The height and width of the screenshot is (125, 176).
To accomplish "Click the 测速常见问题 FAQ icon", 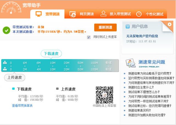I will (x=131, y=63).
